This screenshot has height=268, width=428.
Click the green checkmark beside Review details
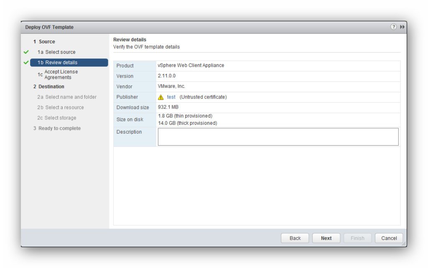click(26, 62)
